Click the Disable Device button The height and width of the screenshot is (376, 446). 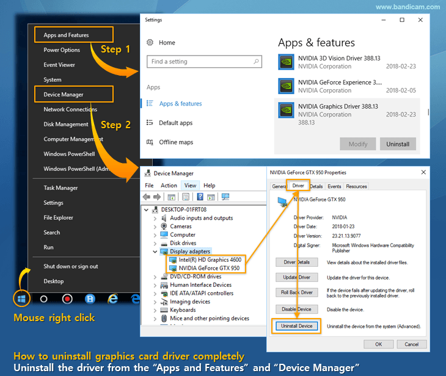[297, 309]
